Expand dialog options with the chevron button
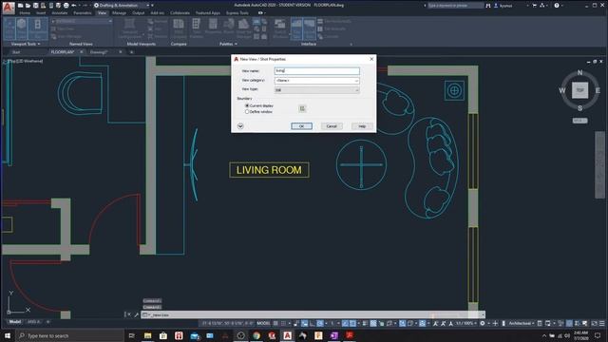Viewport: 608px width, 342px height. (x=240, y=126)
